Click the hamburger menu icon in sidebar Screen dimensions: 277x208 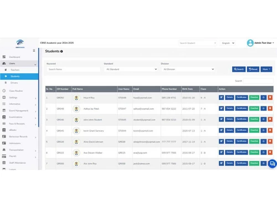pos(34,50)
